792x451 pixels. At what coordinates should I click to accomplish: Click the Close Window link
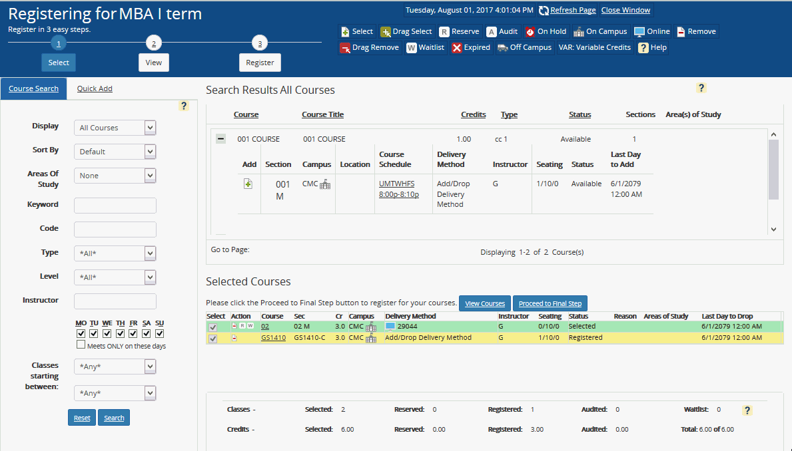626,10
